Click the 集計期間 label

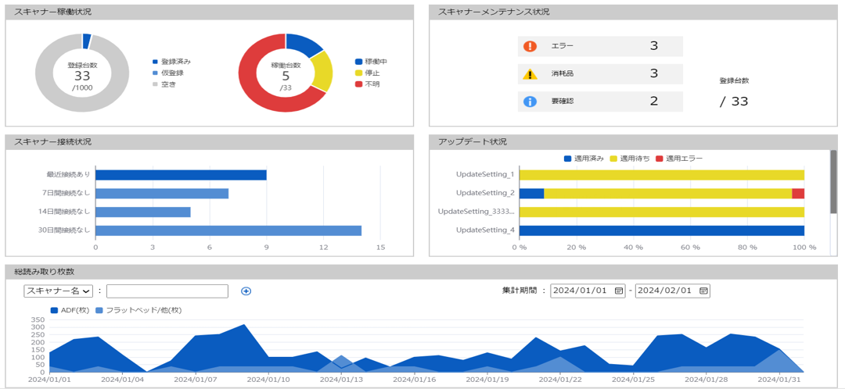520,291
